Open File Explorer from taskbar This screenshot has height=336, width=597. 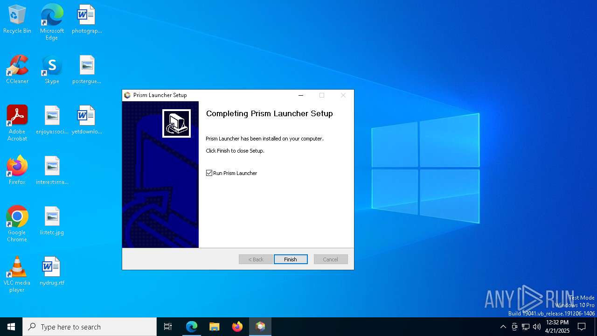tap(215, 327)
